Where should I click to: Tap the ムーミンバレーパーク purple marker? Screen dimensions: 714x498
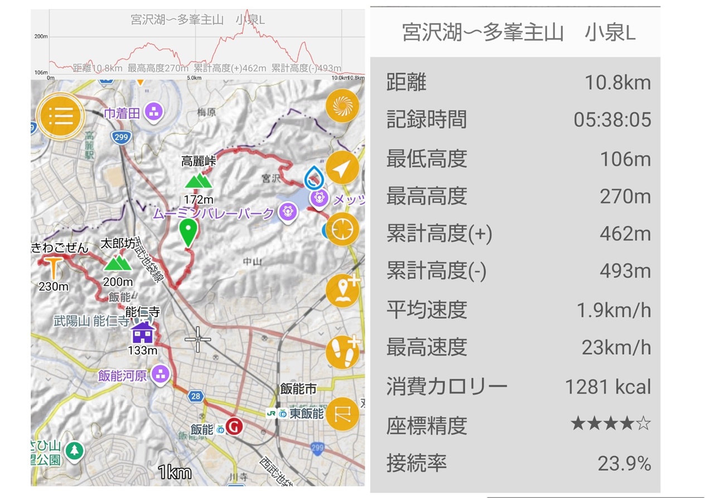287,212
